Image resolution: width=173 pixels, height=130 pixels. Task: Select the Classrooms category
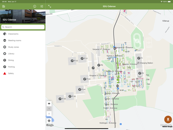coord(23,34)
